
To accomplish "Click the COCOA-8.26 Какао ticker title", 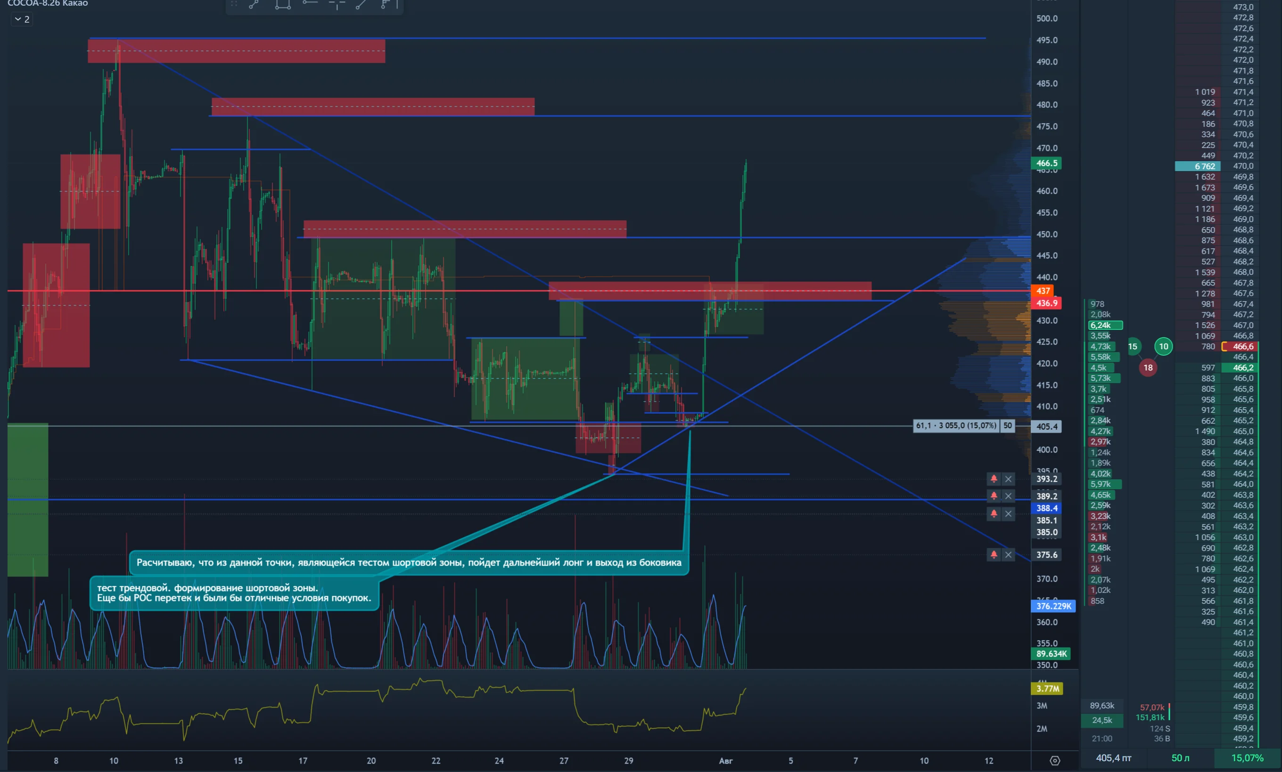I will pos(48,3).
